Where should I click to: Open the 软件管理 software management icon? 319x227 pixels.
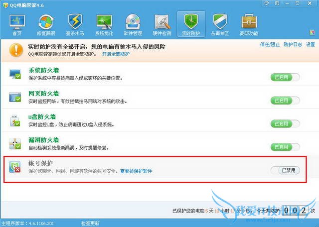(133, 24)
